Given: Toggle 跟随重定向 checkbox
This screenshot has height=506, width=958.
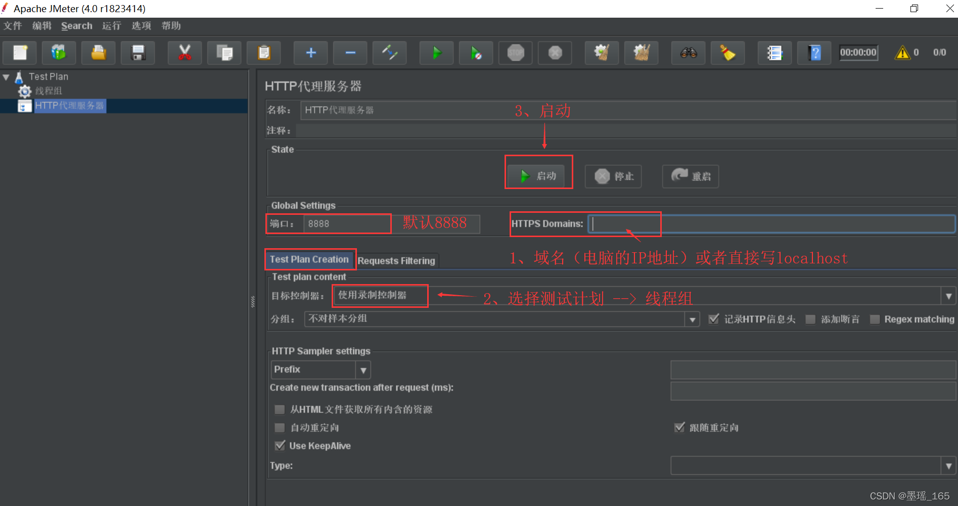Looking at the screenshot, I should [x=679, y=428].
